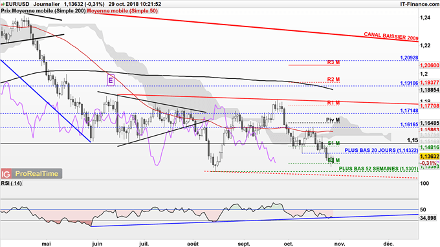This screenshot has height=247, width=440.
Task: Click the purple E event marker
Action: 111,80
